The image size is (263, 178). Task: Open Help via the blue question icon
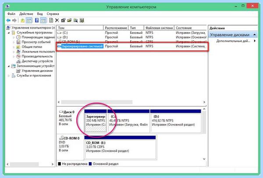tap(37, 21)
